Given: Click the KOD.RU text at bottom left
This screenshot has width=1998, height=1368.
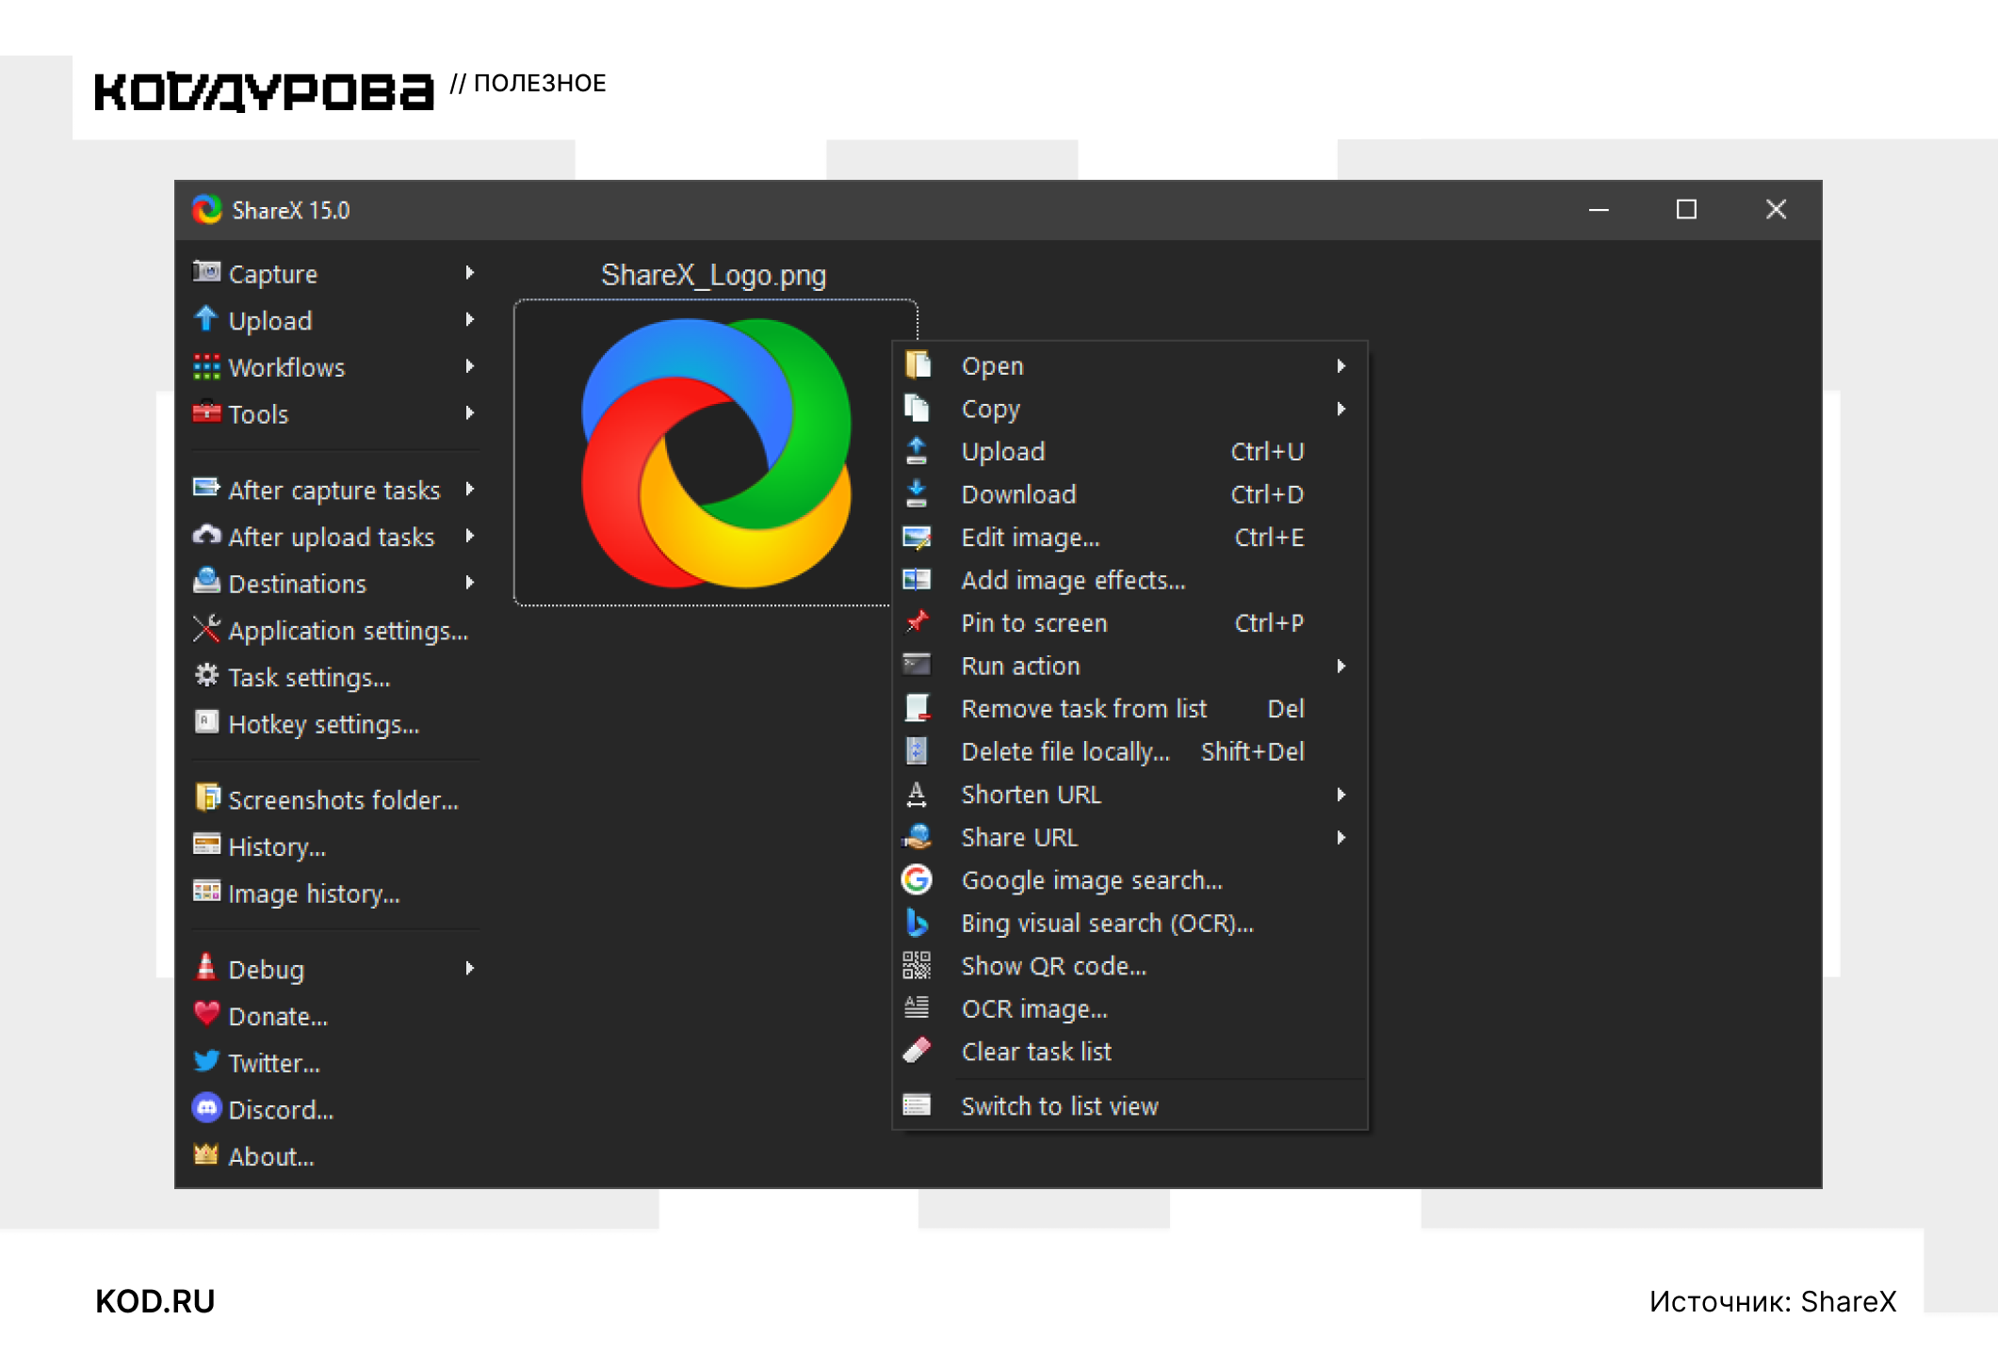Looking at the screenshot, I should tap(155, 1301).
